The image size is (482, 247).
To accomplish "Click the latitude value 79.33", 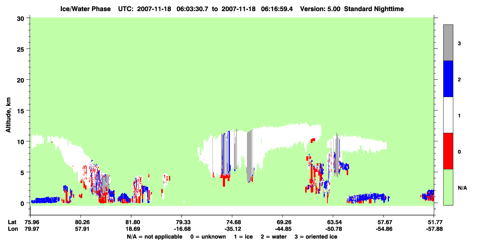I will tap(181, 222).
